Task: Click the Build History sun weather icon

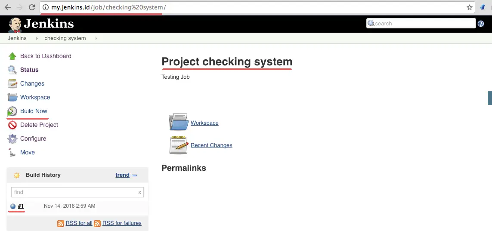Action: pos(17,175)
